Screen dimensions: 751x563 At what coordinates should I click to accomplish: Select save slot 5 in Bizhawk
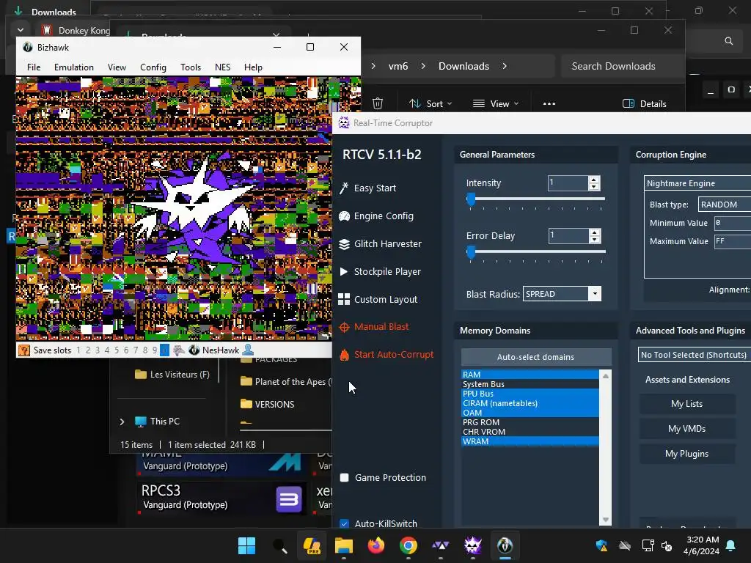[117, 350]
